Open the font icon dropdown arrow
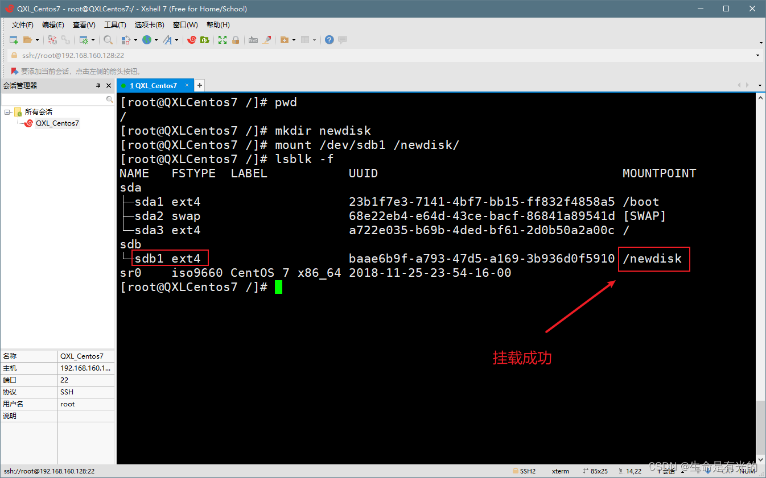The image size is (766, 478). point(176,40)
